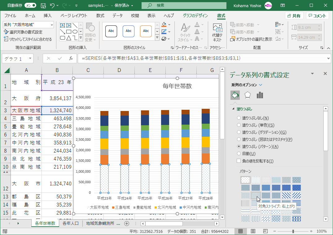The width and height of the screenshot is (333, 235).
Task: Expand the 系列 "大阪市地域" selection dropdown
Action: [x=52, y=24]
